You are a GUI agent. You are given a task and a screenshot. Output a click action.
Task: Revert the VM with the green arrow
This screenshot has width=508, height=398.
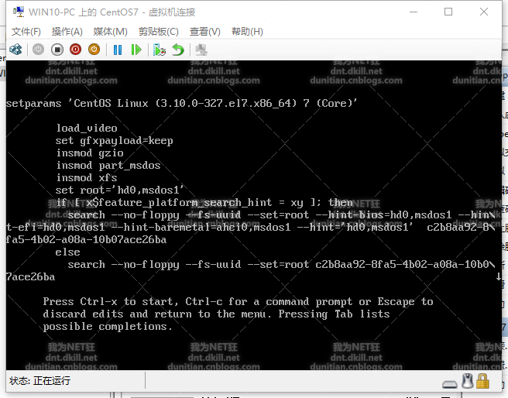178,50
